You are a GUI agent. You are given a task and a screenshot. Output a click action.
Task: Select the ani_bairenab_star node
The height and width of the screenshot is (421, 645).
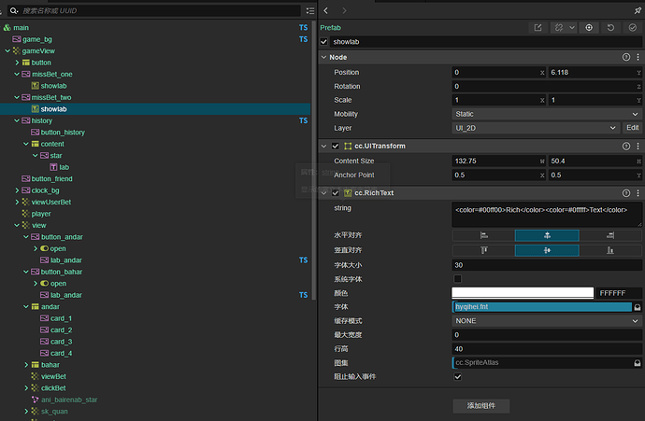(69, 400)
